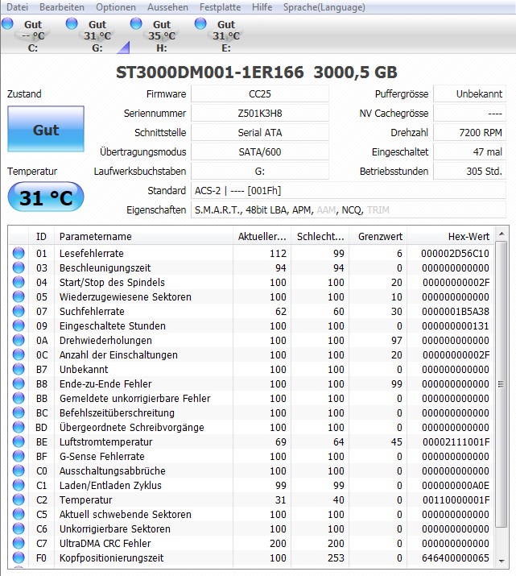Click the scrollbar up arrow of the SMART list
The height and width of the screenshot is (576, 516).
[x=502, y=234]
